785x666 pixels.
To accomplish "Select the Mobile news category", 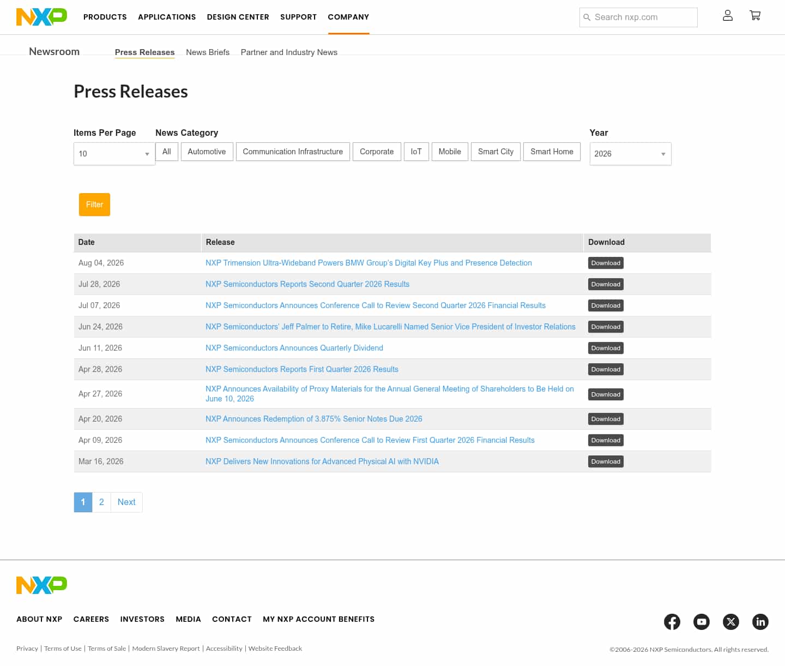I will (450, 152).
